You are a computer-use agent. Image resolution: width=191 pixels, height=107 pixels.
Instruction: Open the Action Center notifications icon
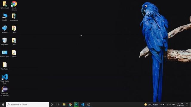coord(187,105)
